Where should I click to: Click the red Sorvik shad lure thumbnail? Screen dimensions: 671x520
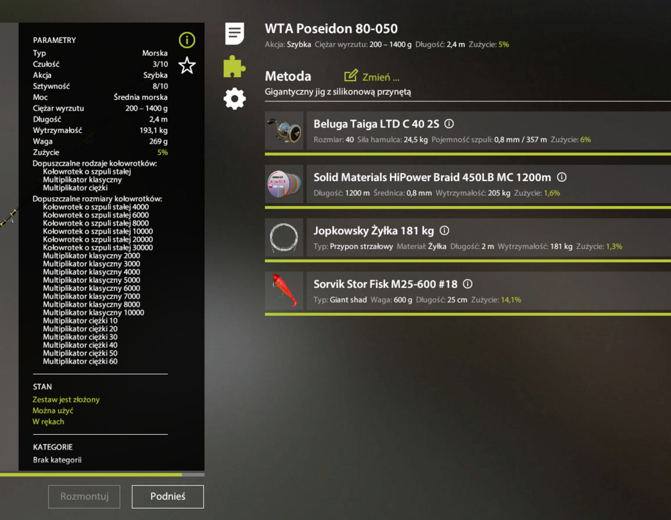point(285,291)
